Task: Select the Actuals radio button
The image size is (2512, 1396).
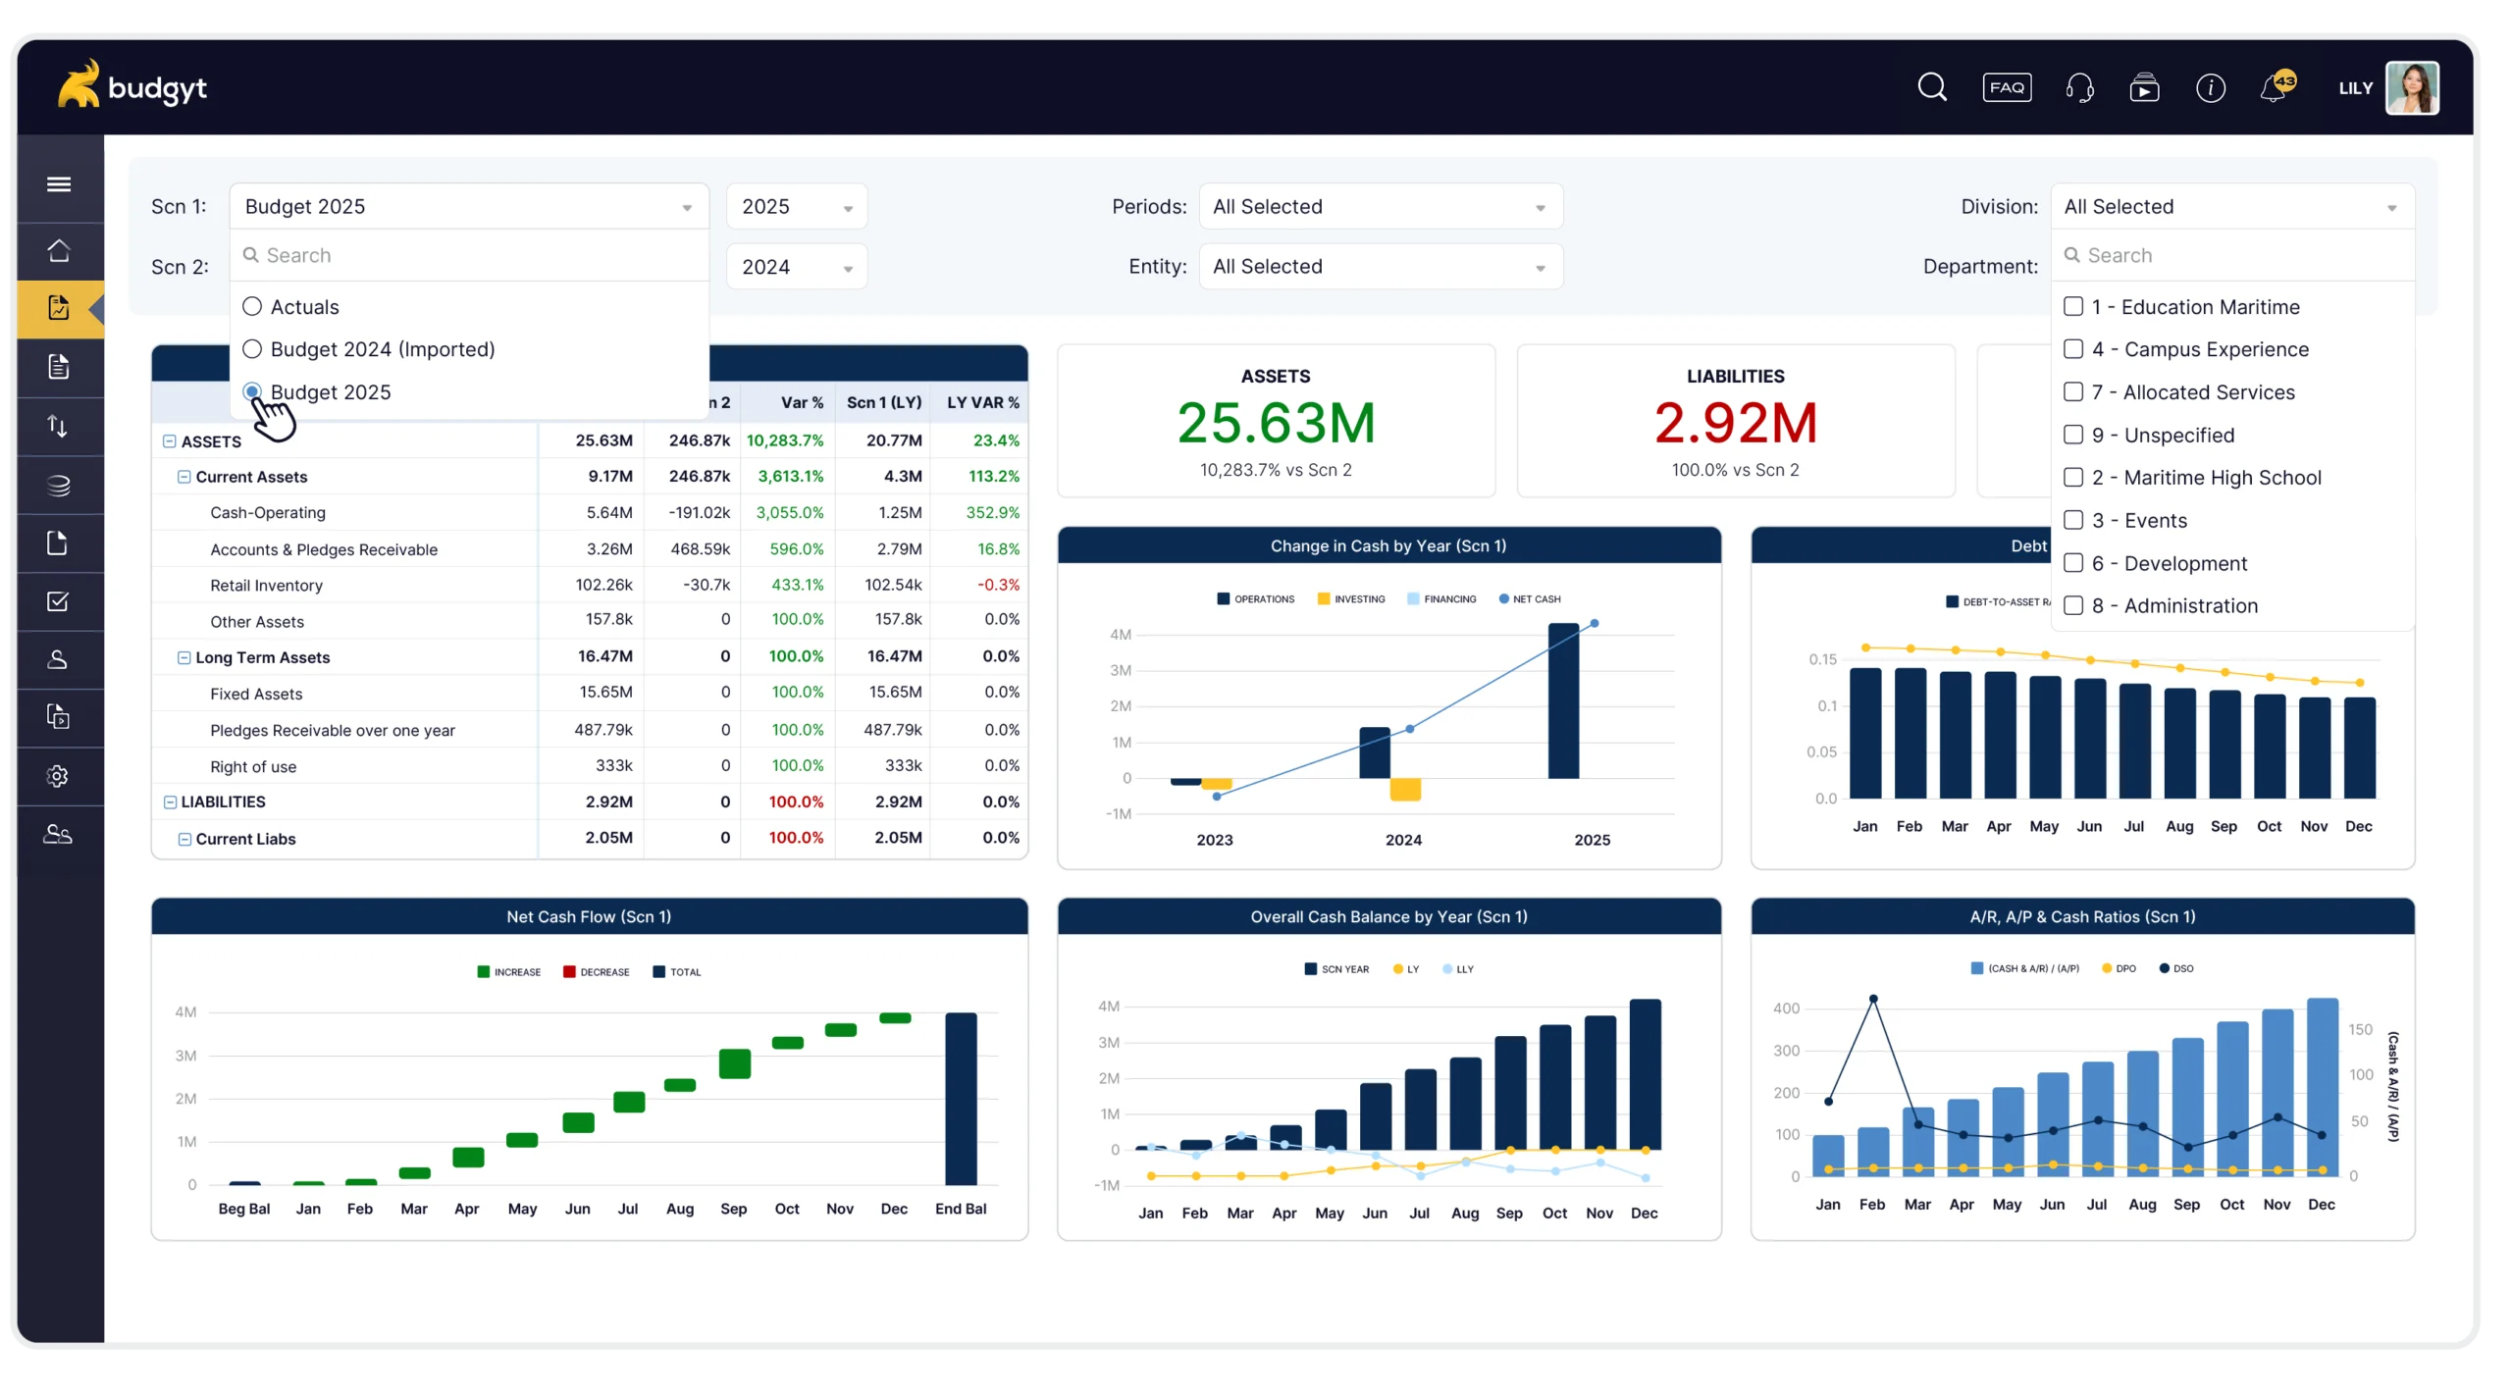Action: (252, 306)
